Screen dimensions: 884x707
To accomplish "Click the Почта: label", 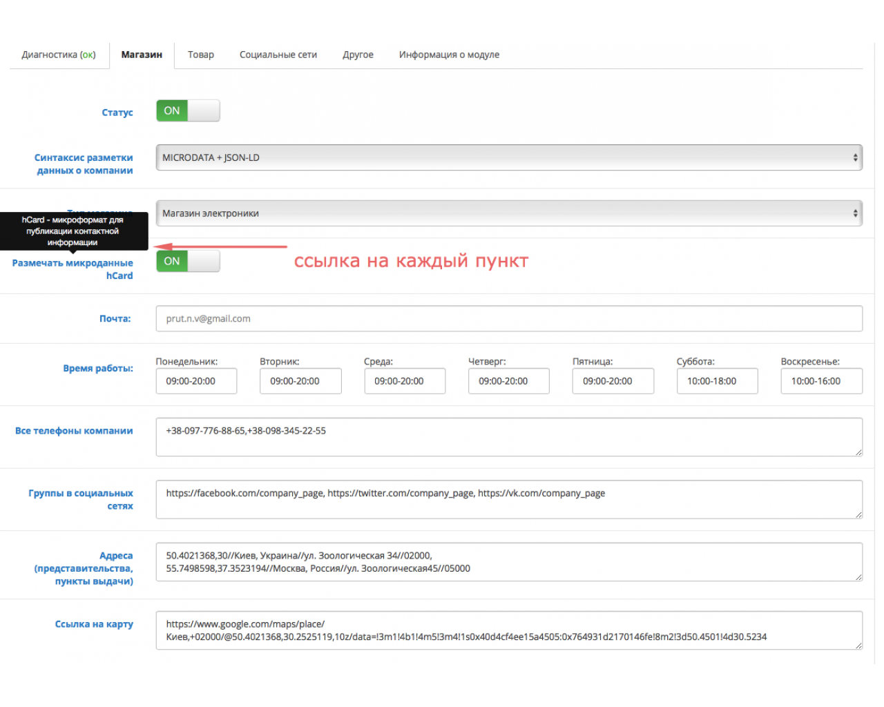I will tap(115, 318).
